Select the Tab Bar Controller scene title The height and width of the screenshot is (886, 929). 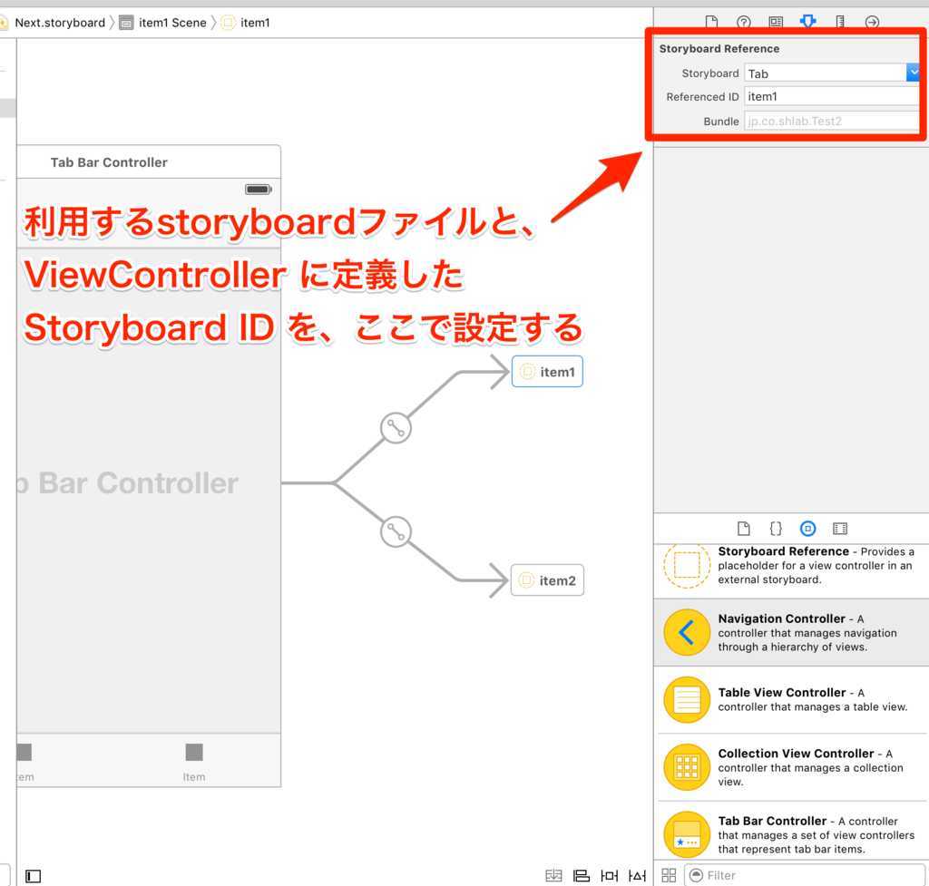109,162
